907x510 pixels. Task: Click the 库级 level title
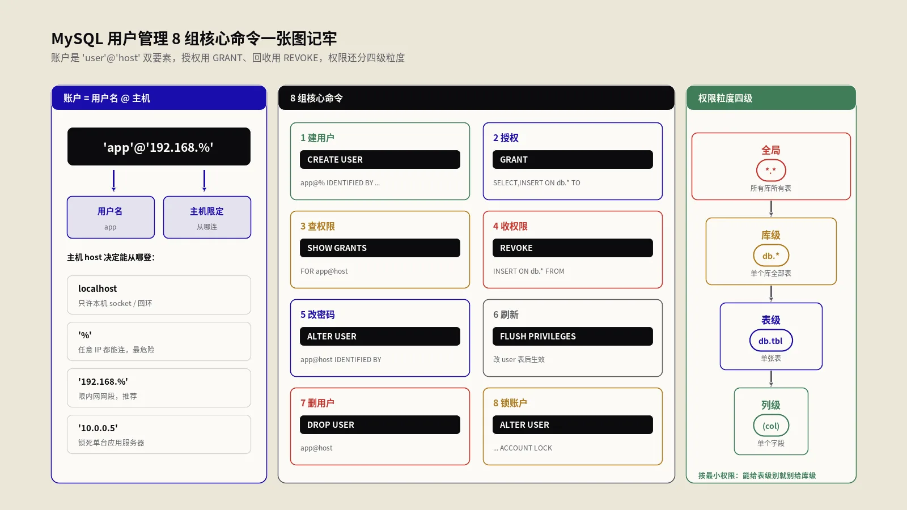(771, 235)
